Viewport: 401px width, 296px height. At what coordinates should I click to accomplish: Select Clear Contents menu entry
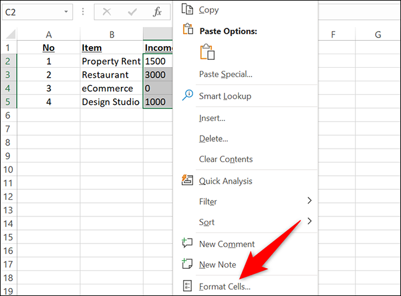click(x=226, y=159)
